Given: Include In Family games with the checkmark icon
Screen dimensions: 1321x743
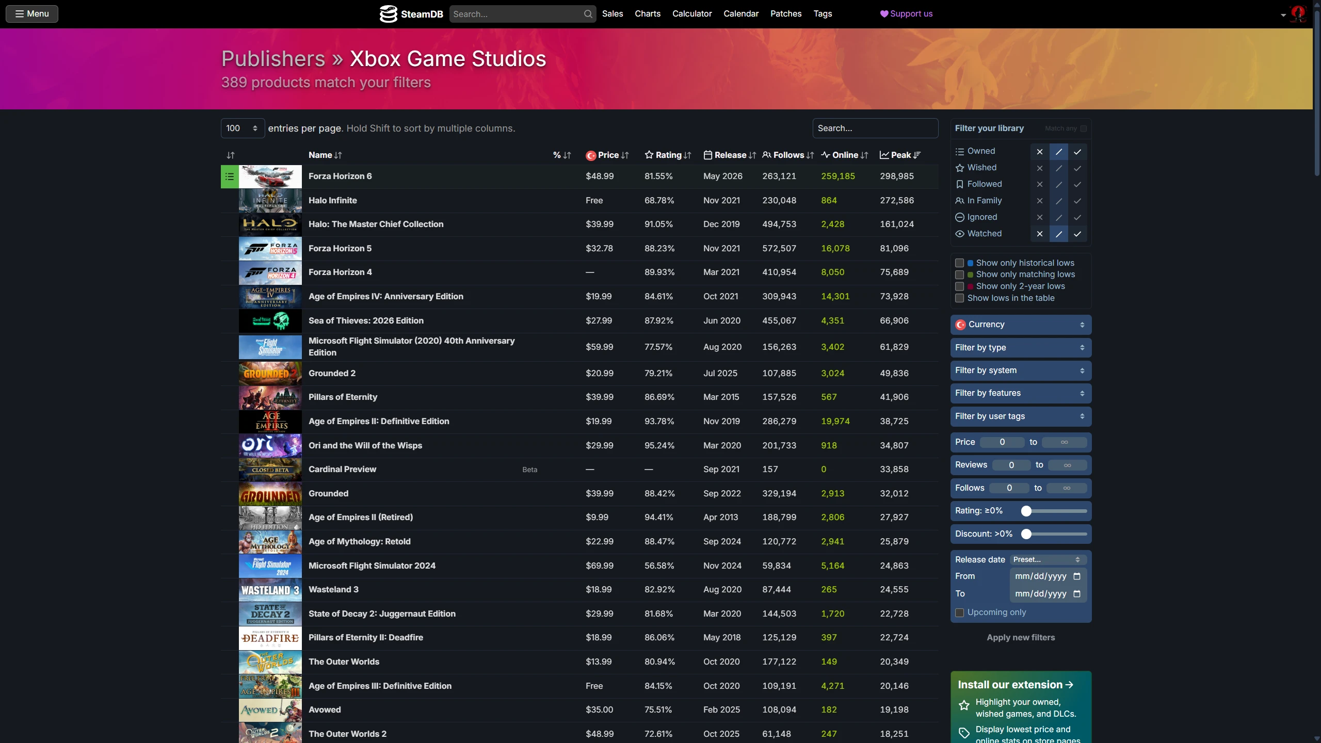Looking at the screenshot, I should [x=1077, y=201].
